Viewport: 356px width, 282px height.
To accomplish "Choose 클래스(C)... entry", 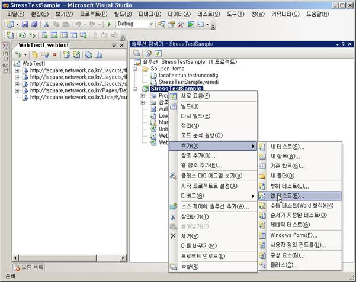I will tap(300, 265).
